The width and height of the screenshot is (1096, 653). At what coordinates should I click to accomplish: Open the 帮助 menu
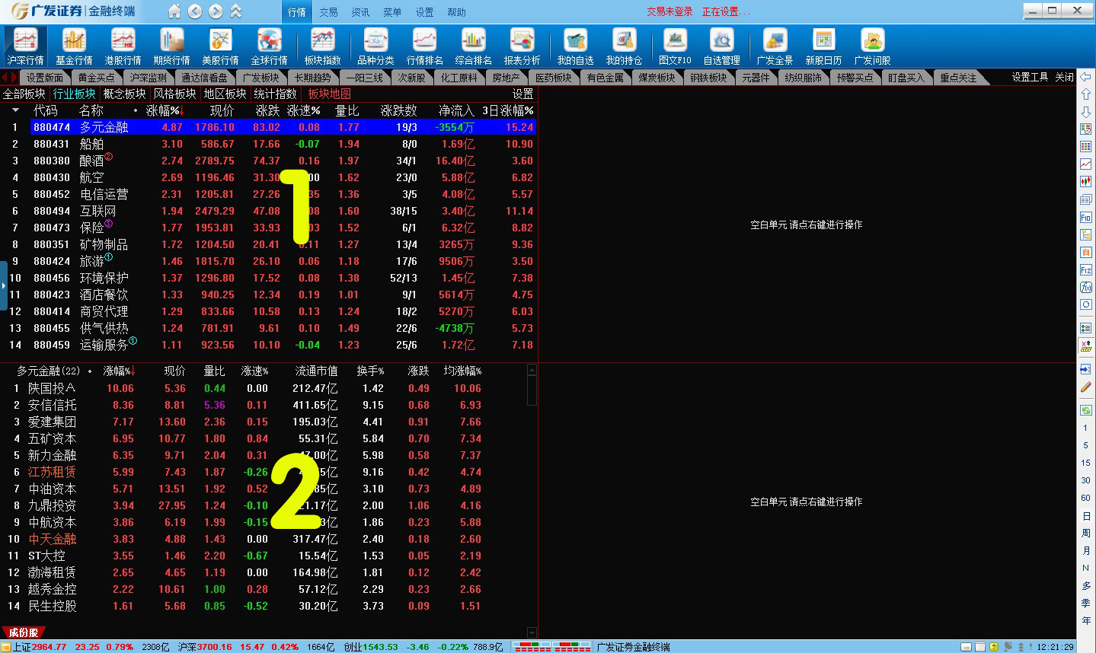456,12
